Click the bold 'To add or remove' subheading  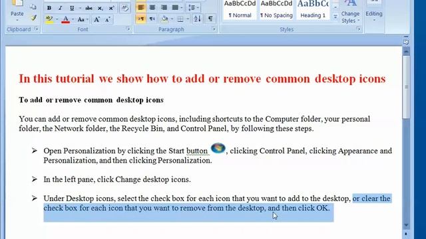pos(91,100)
